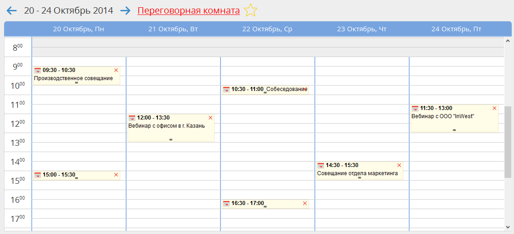Click calendar icon of 12:00 - 13:30 event
Screen dimensions: 514x234
coord(132,118)
